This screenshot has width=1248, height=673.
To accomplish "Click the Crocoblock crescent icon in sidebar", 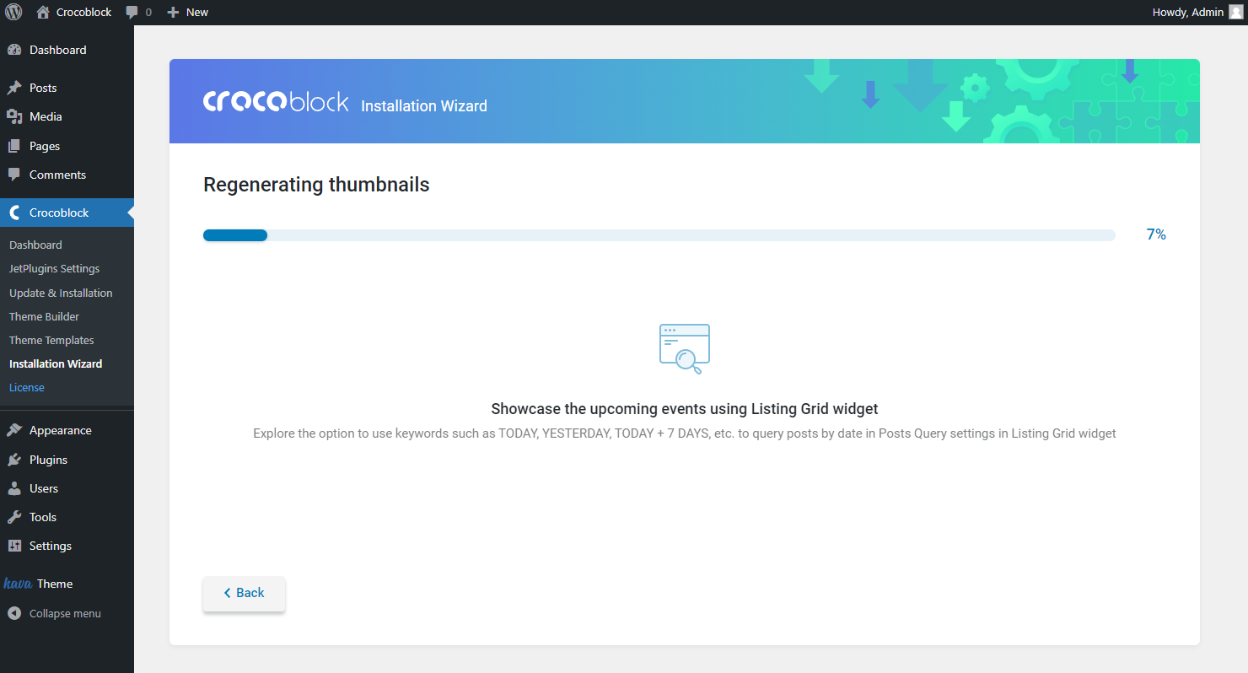I will pyautogui.click(x=14, y=213).
